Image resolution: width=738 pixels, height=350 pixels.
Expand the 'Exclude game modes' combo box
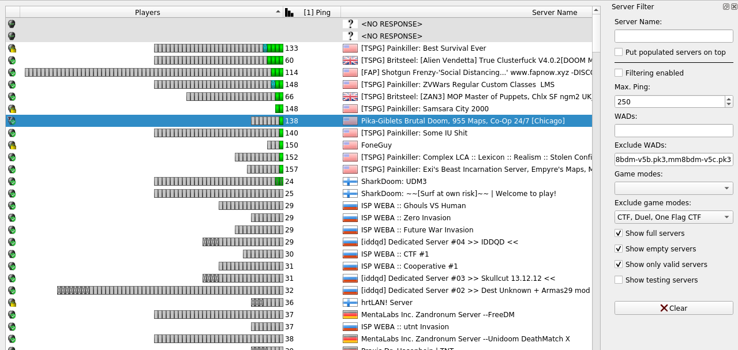click(x=673, y=217)
